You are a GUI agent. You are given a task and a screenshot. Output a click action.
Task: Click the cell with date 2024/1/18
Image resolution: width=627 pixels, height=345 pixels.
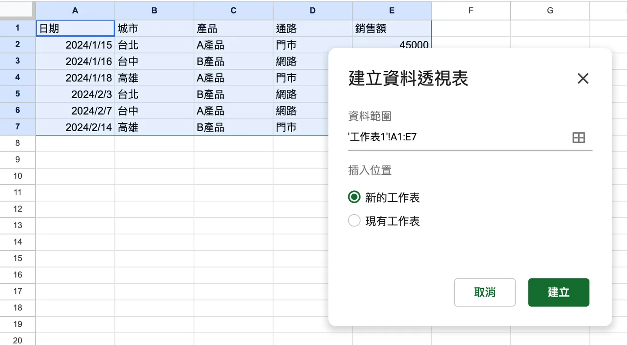click(x=75, y=78)
